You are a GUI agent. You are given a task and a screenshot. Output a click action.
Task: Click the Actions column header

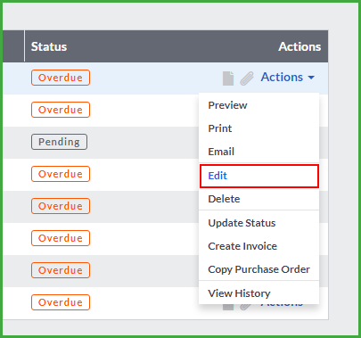tap(299, 46)
